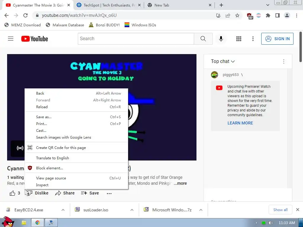This screenshot has width=303, height=227.
Task: Close the Cyanmaster YouTube tab
Action: coord(69,5)
